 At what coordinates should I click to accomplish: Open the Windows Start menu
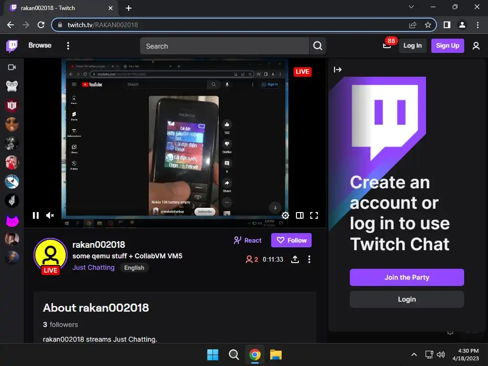pos(213,355)
